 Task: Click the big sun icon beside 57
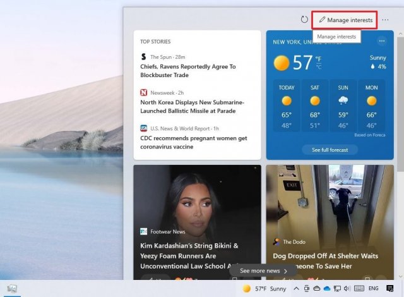(x=282, y=63)
